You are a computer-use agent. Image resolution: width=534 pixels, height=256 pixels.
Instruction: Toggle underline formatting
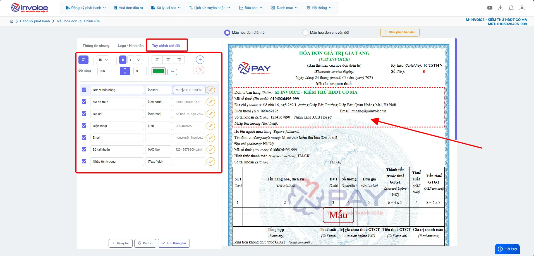[x=138, y=60]
